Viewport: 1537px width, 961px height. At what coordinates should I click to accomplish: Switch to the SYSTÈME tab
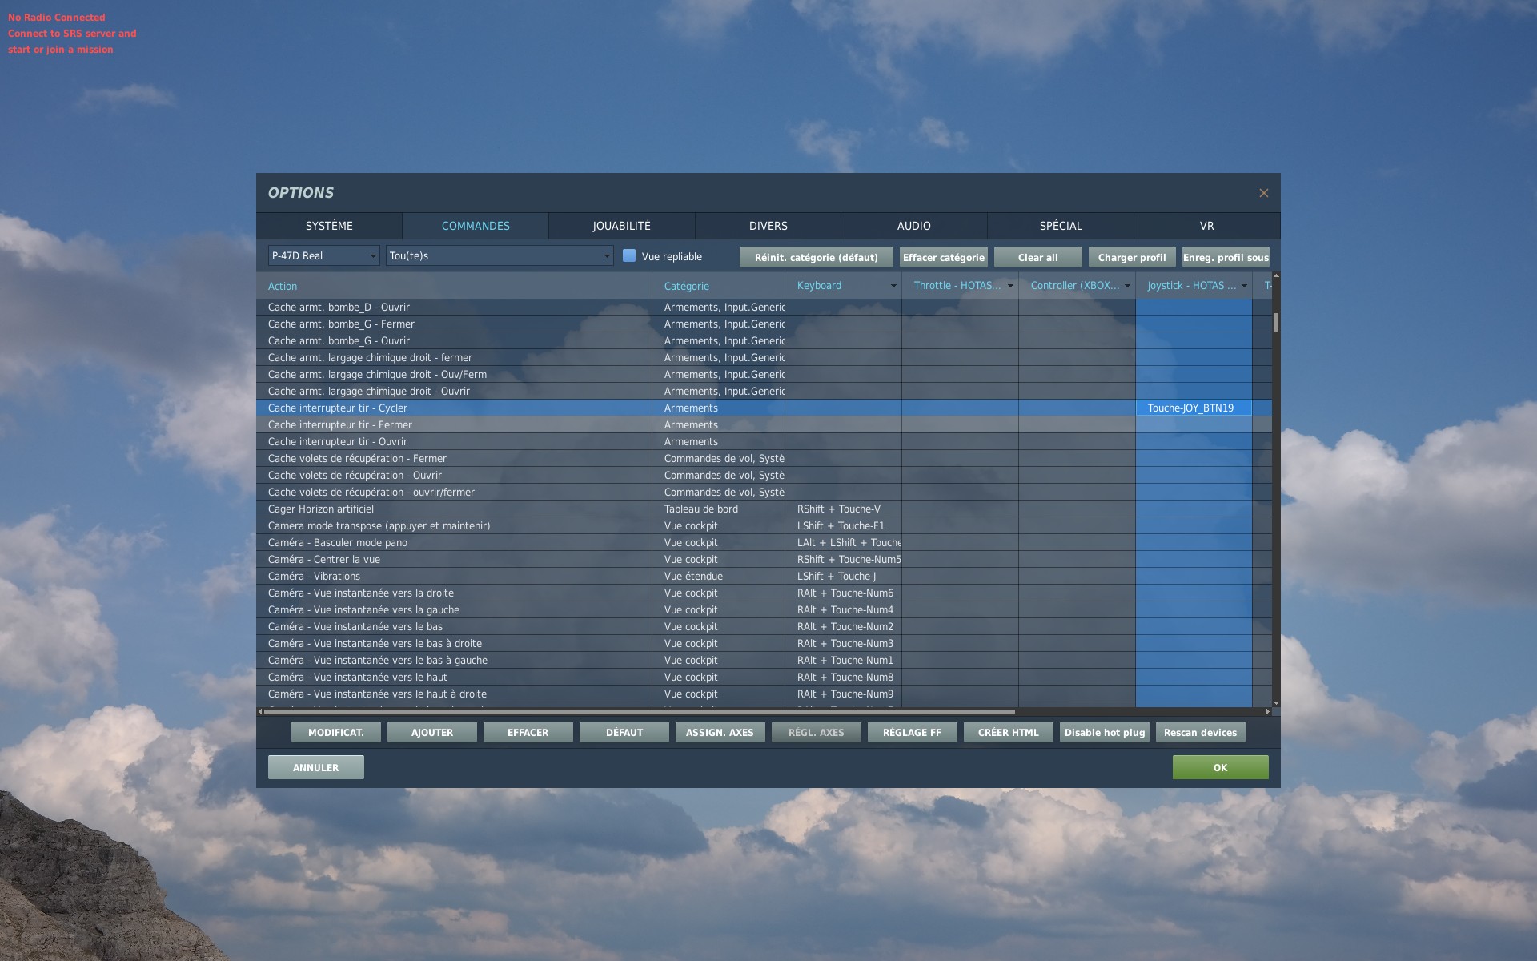(x=329, y=226)
